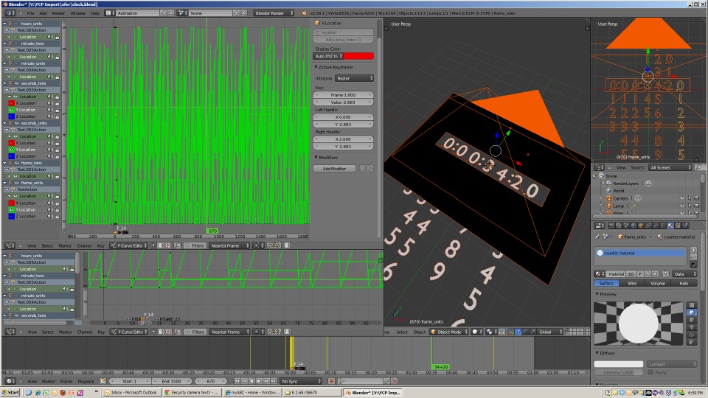The width and height of the screenshot is (708, 398).
Task: Click the timeline auto-keyframe record button
Action: pos(331,381)
